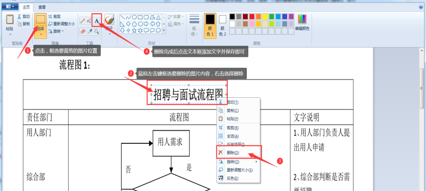Choose the Triangle shape in shapes gallery
Screen dimensions: 426x191
[159, 17]
